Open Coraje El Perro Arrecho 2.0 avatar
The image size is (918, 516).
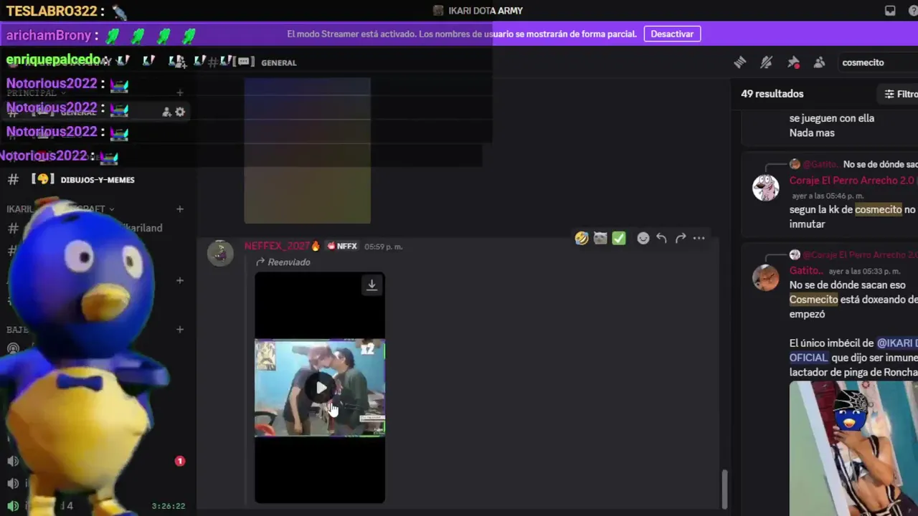[x=765, y=188]
